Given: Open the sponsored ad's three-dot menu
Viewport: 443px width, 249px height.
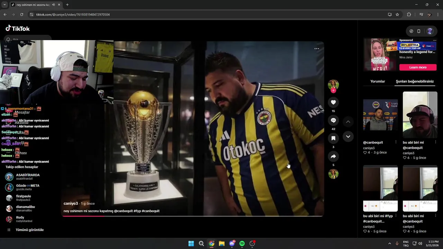Looking at the screenshot, I should coord(435,40).
